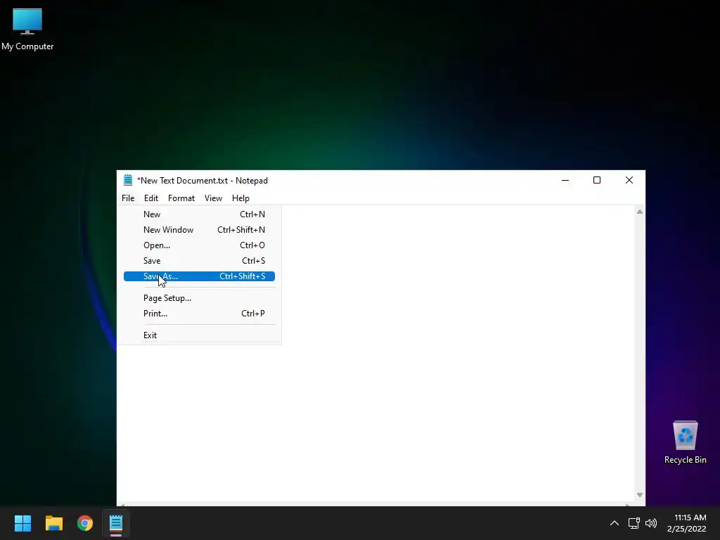Choose Page Setup... from the File menu
Viewport: 720px width, 540px height.
click(199, 298)
